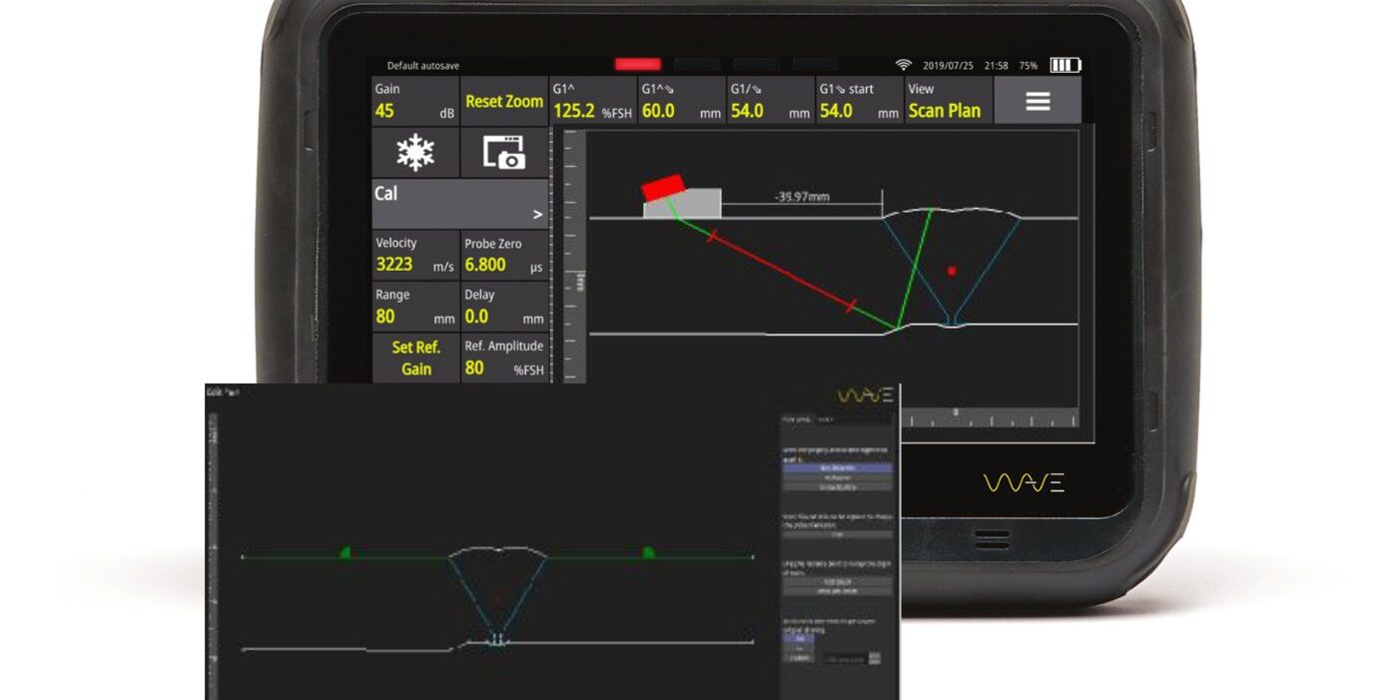Tap the snowflake freeze icon
This screenshot has width=1400, height=700.
pos(414,152)
